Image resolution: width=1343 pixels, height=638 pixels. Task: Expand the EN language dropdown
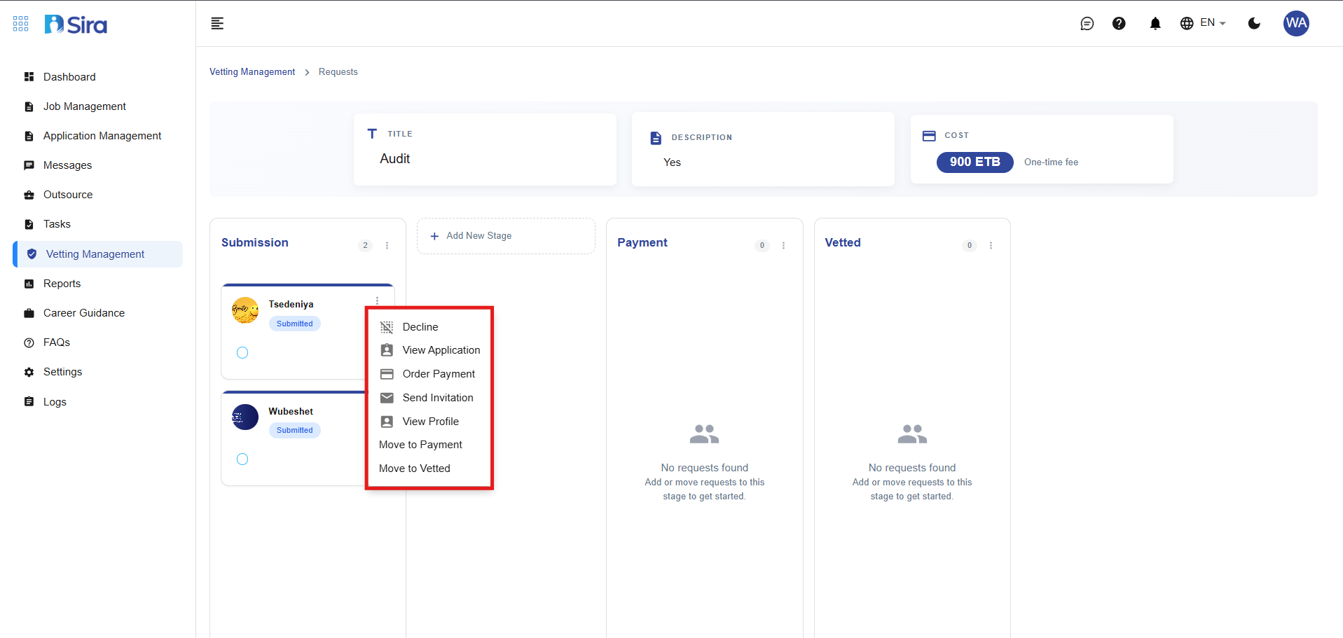coord(1203,23)
